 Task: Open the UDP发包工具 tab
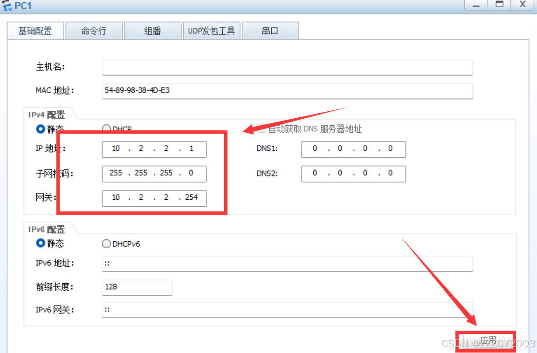[211, 31]
